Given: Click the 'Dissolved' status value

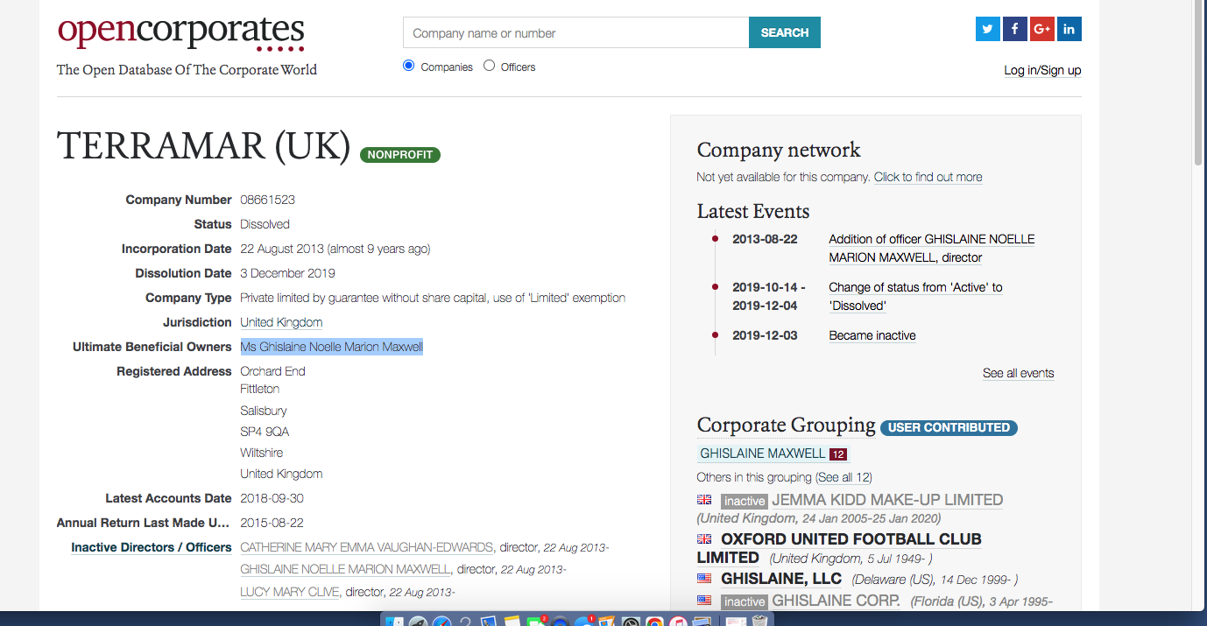Looking at the screenshot, I should coord(265,224).
